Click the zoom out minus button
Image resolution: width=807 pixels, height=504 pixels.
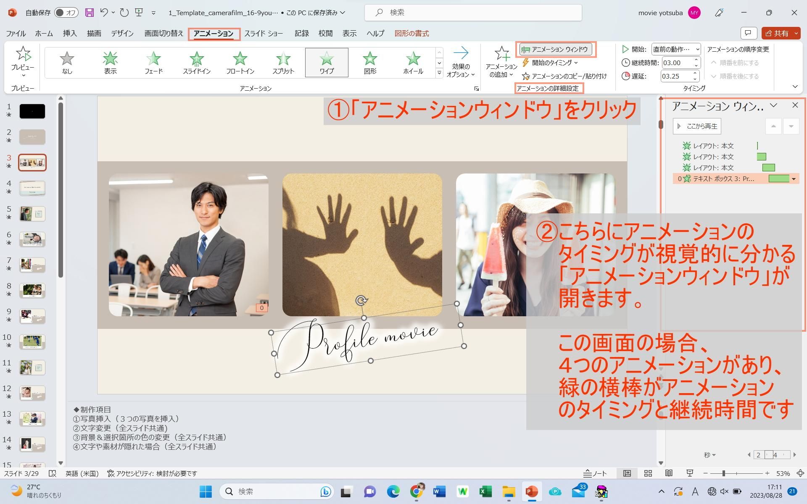(705, 473)
